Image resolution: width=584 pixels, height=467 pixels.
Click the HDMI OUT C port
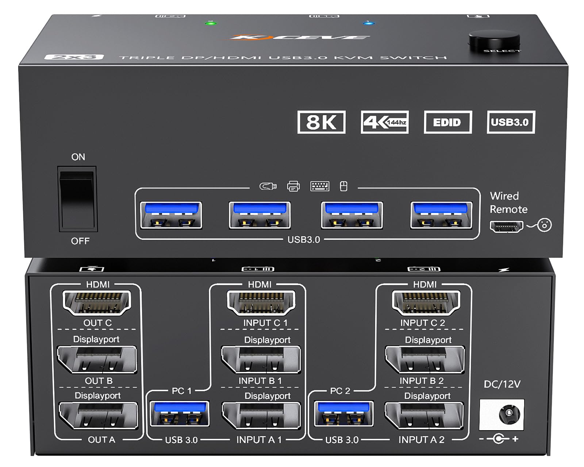tap(97, 302)
